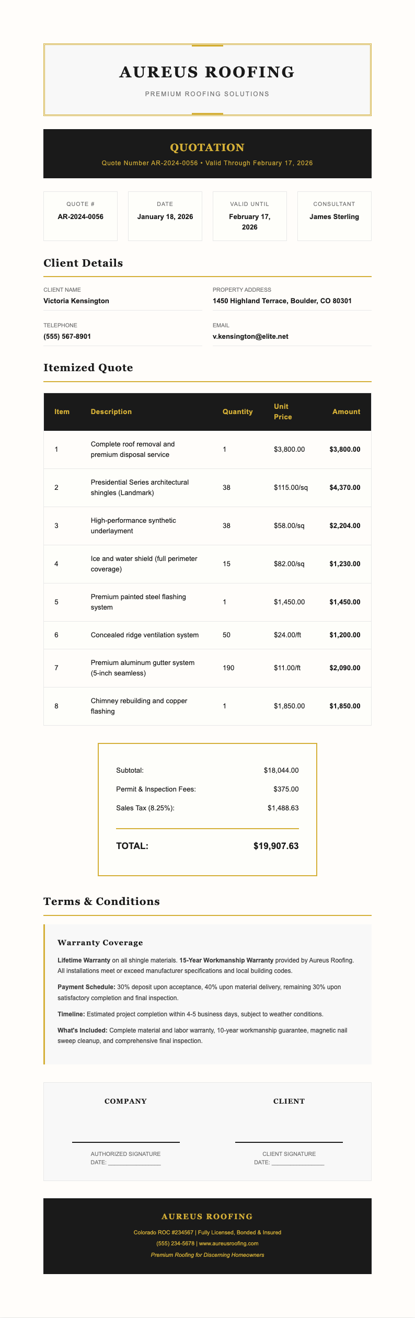Click consultant name James Sterling
Image resolution: width=415 pixels, height=1318 pixels.
tap(334, 216)
